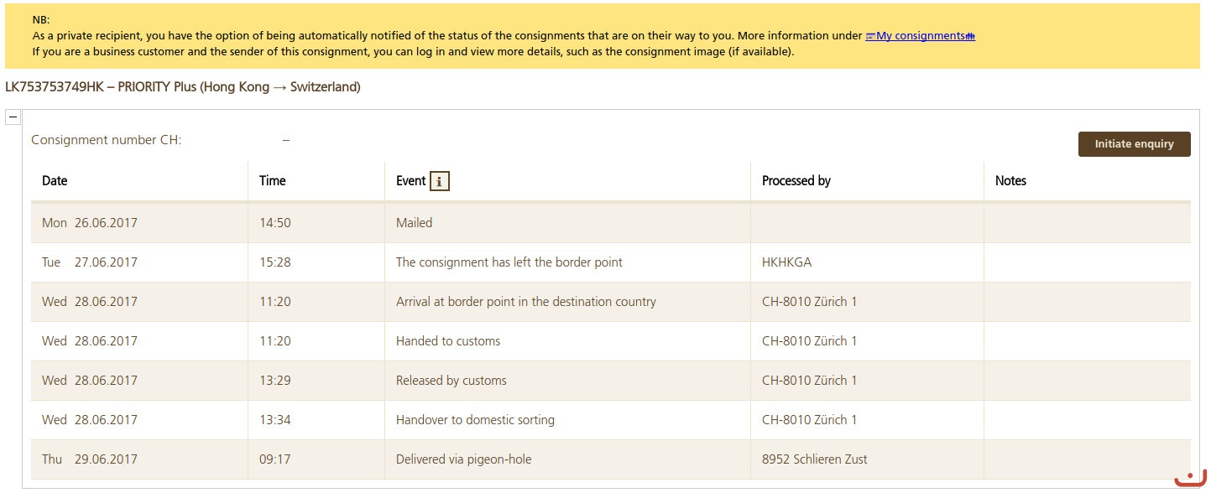Click the Processed by column header

tap(796, 181)
